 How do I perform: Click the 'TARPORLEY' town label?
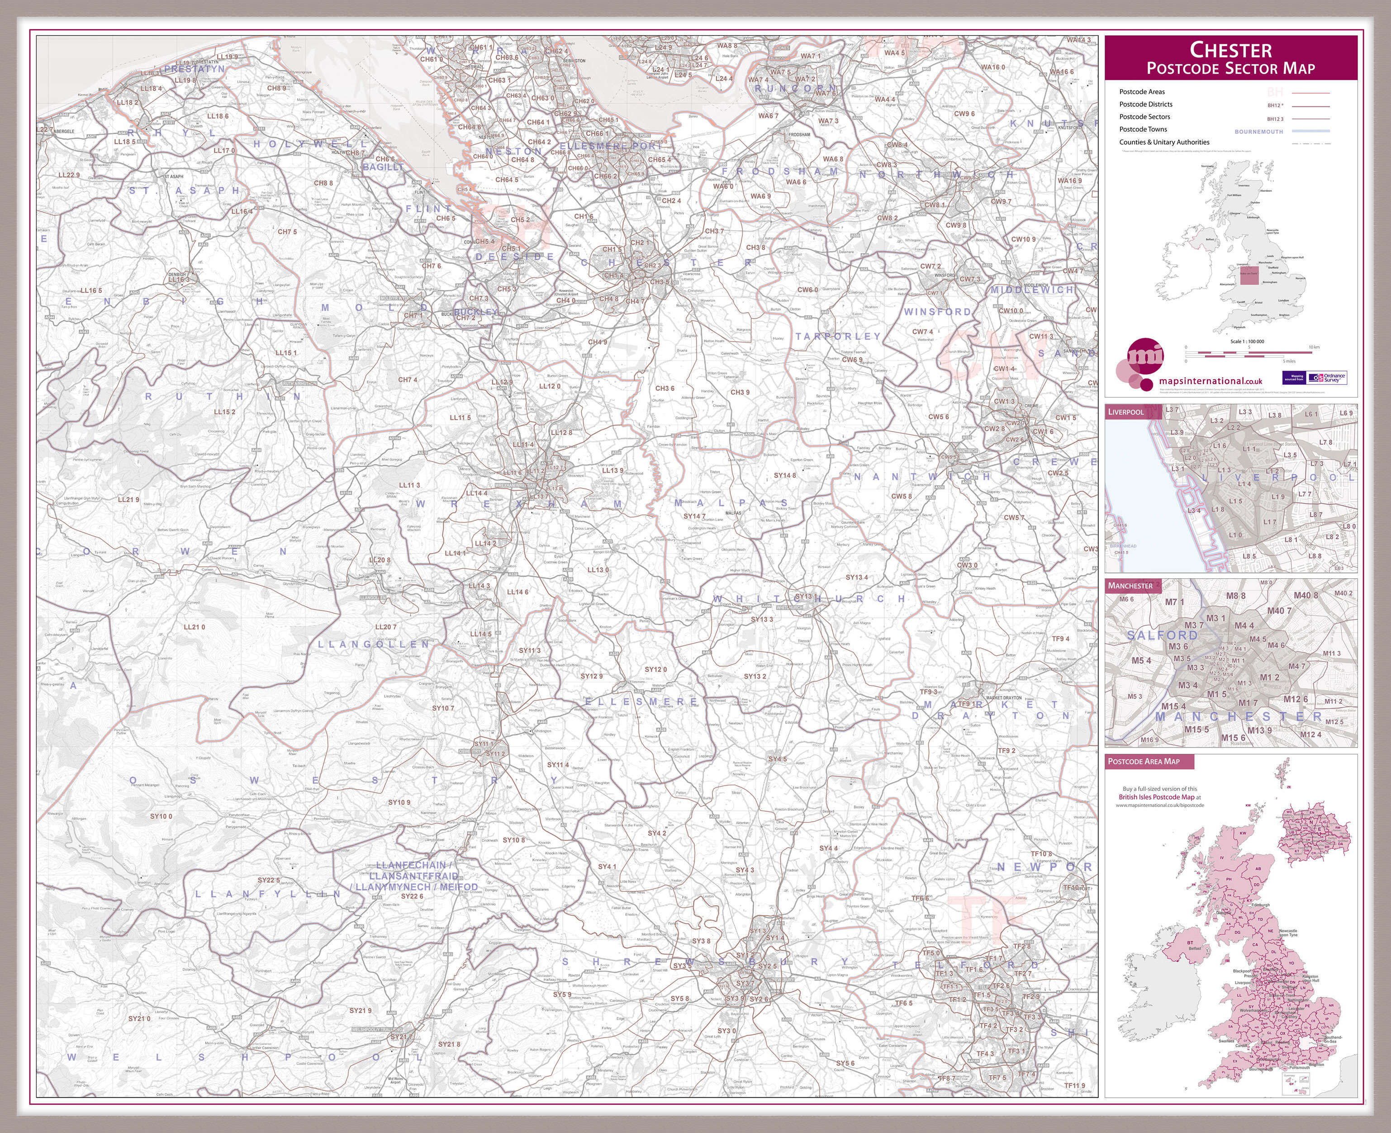[x=838, y=336]
